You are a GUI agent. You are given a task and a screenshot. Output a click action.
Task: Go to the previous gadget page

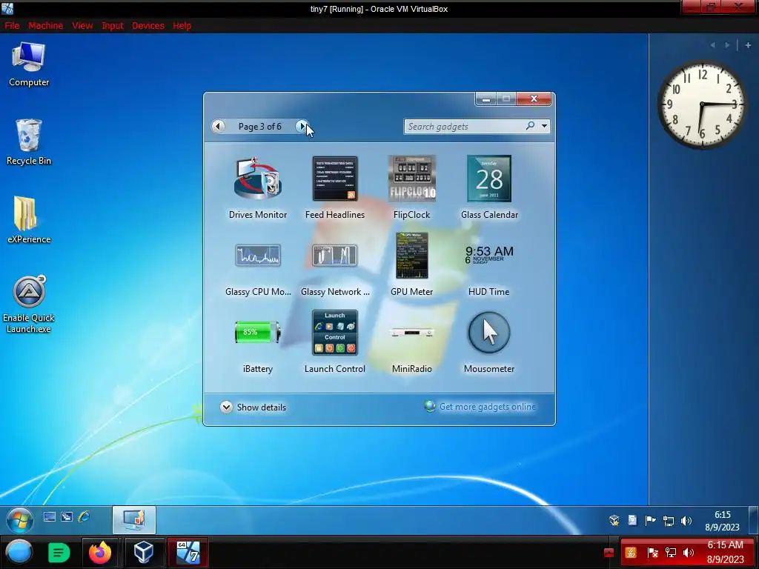219,126
